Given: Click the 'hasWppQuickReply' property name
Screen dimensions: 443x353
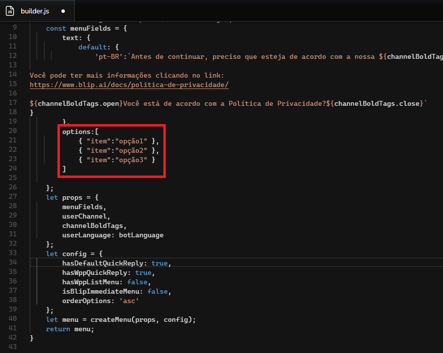Looking at the screenshot, I should click(x=95, y=273).
